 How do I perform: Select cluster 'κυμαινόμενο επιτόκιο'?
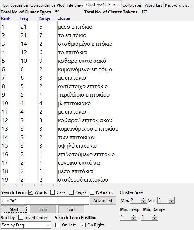point(85,69)
